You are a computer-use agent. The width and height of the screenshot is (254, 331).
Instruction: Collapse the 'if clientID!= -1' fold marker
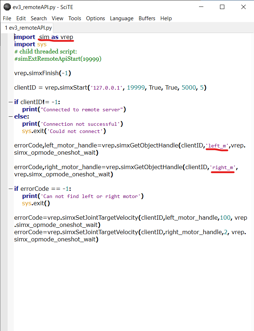pyautogui.click(x=10, y=102)
